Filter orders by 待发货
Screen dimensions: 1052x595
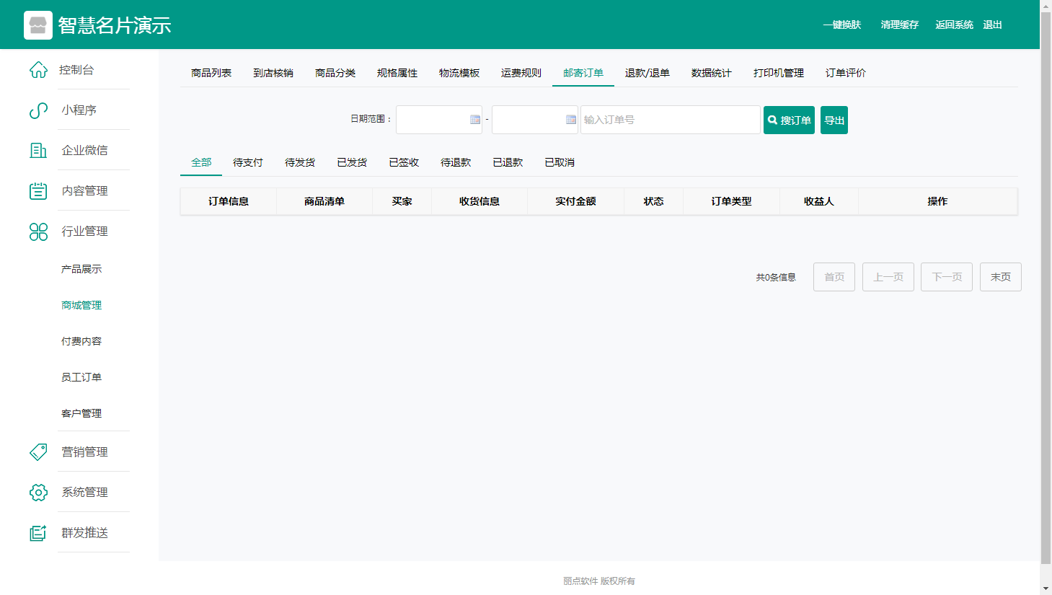tap(300, 162)
